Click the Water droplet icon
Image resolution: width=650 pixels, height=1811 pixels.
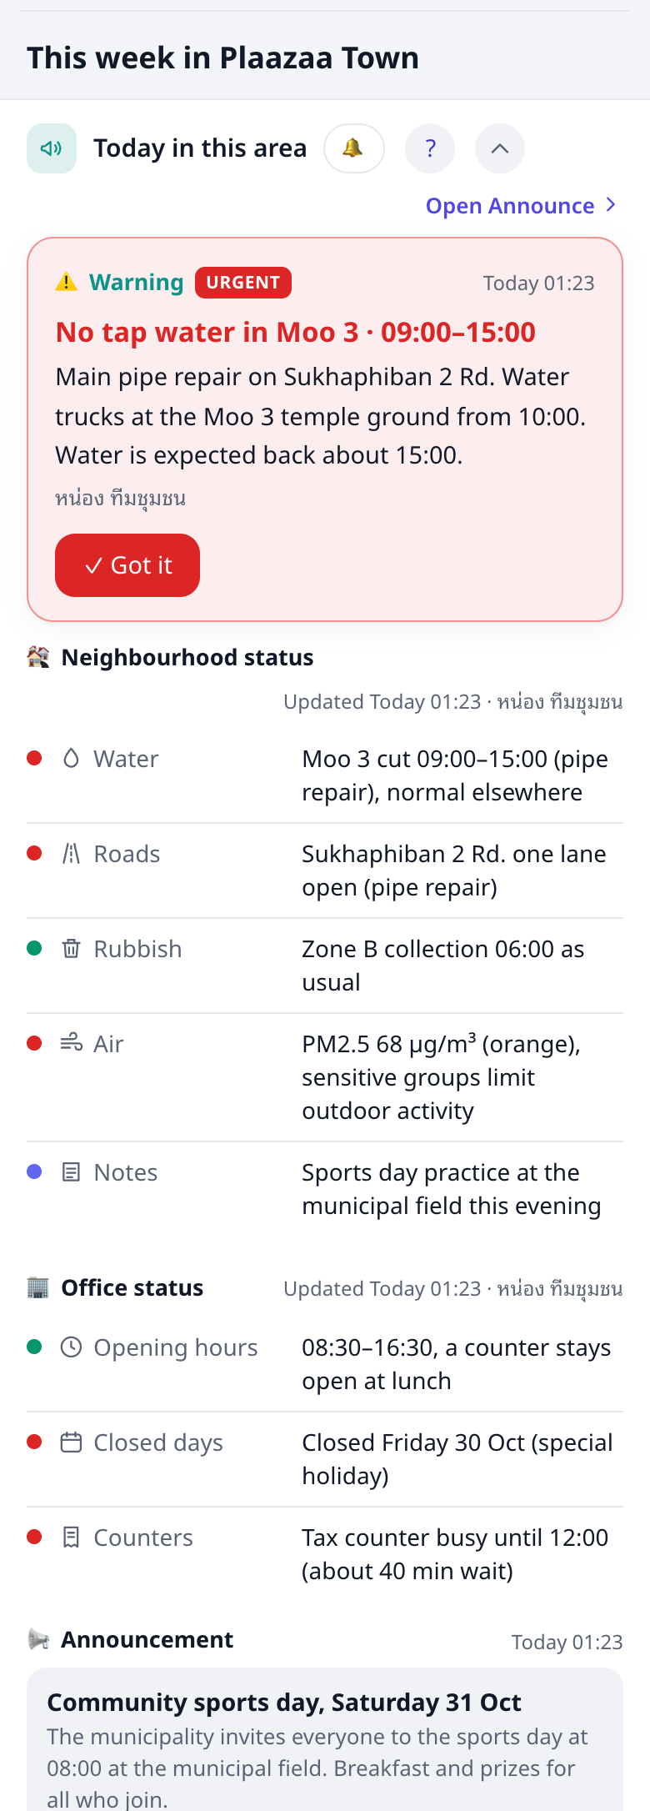(72, 758)
